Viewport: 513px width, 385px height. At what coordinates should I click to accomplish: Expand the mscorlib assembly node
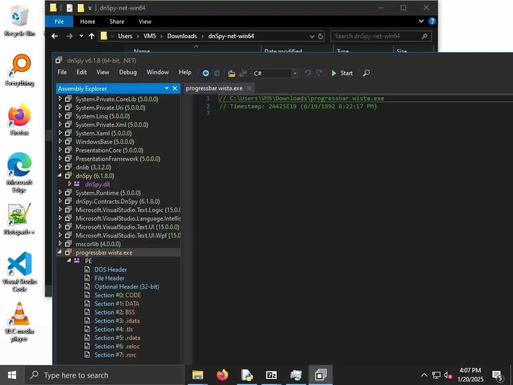(x=60, y=243)
